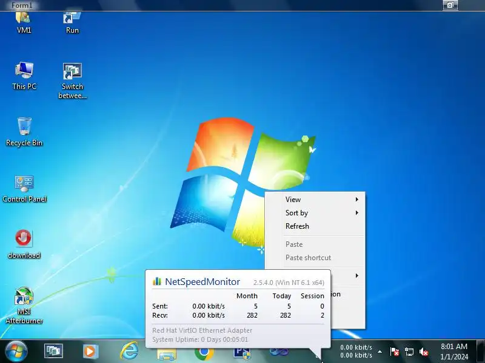Image resolution: width=485 pixels, height=363 pixels.
Task: Expand the arrow next to Sort by
Action: (357, 213)
